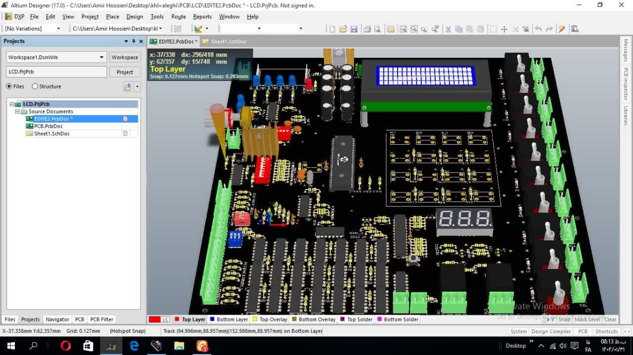Select the Bottom Solder layer tab
633x355 pixels.
point(398,319)
